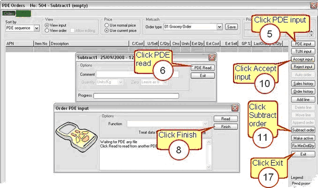Image resolution: width=318 pixels, height=188 pixels.
Task: Open the Function dropdown in Order PDE input
Action: (x=205, y=124)
